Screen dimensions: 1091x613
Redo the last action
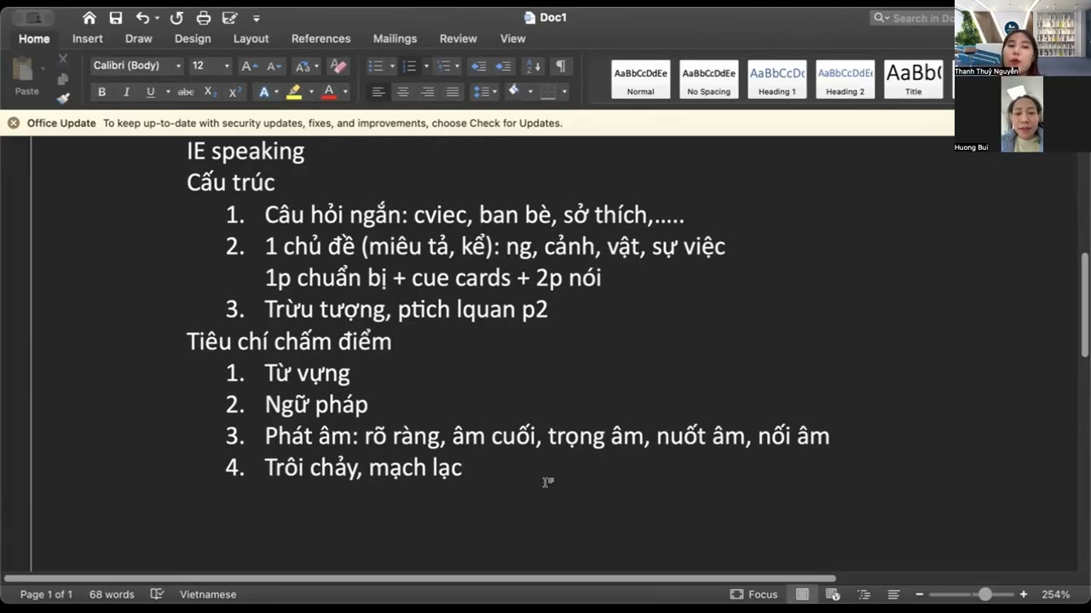coord(176,18)
